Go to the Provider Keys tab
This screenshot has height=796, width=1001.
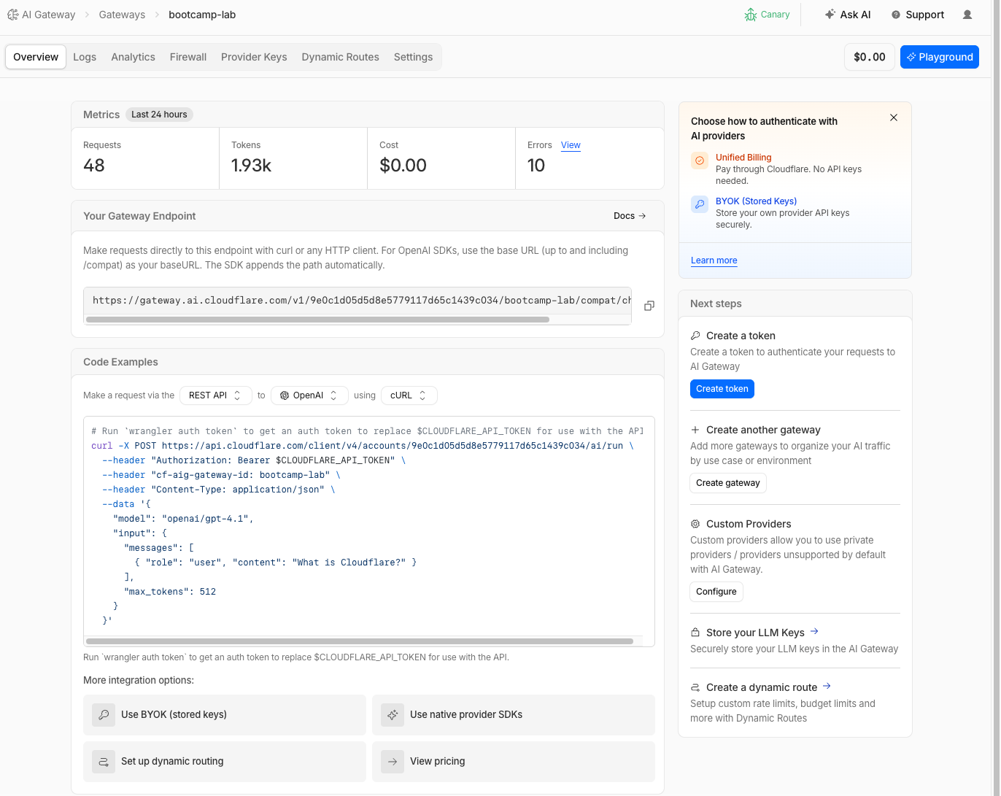pos(254,57)
